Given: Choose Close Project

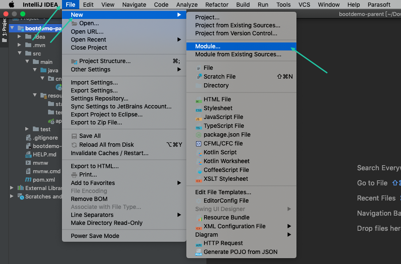Looking at the screenshot, I should click(x=124, y=48).
